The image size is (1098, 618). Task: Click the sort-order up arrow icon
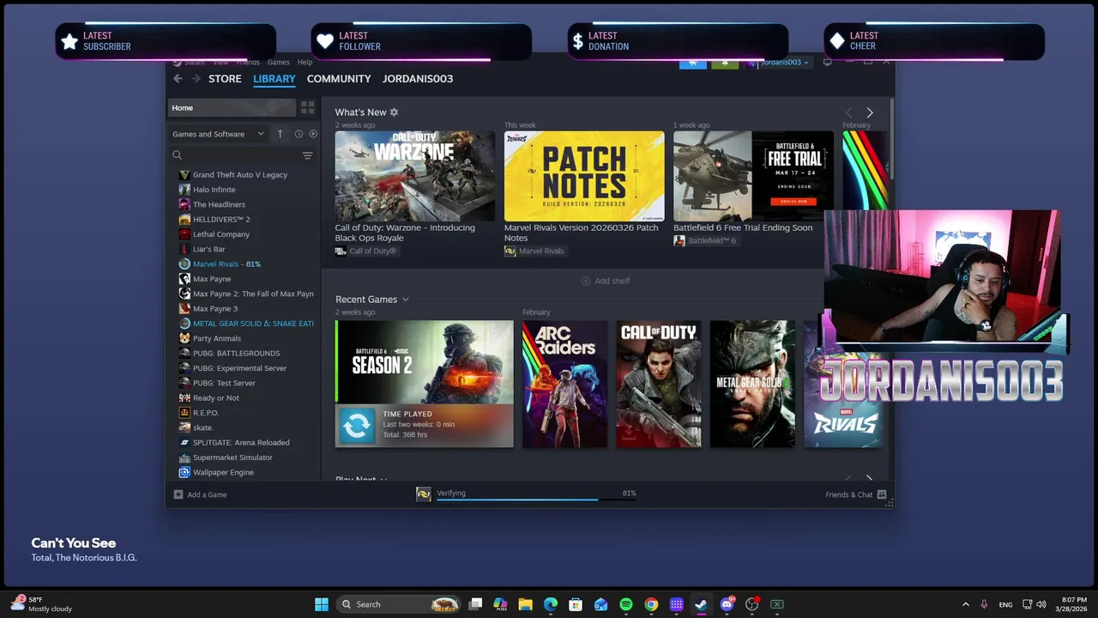280,134
